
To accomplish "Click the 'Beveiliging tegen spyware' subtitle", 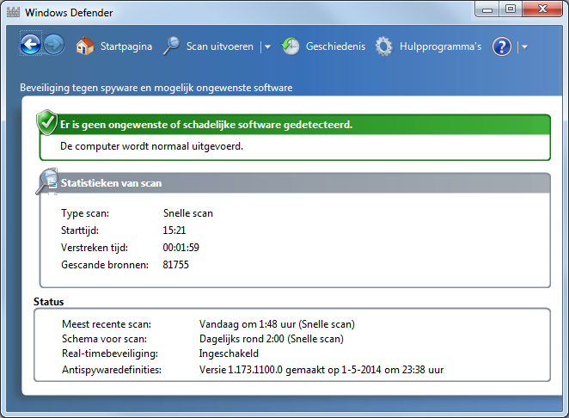I will [156, 88].
